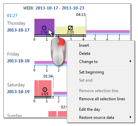The image size is (138, 126).
Task: Click the circle-dot icon in Thursday's purple block
Action: [x=44, y=28]
